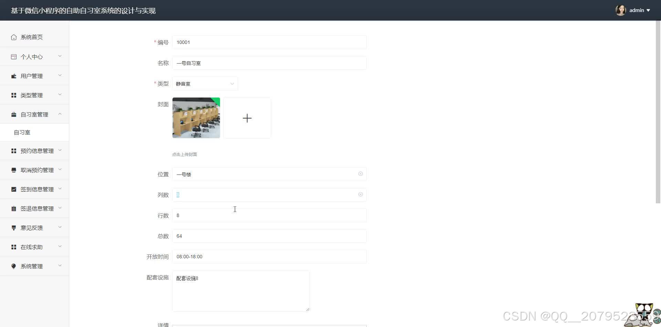Click the 行数 input field

click(269, 215)
